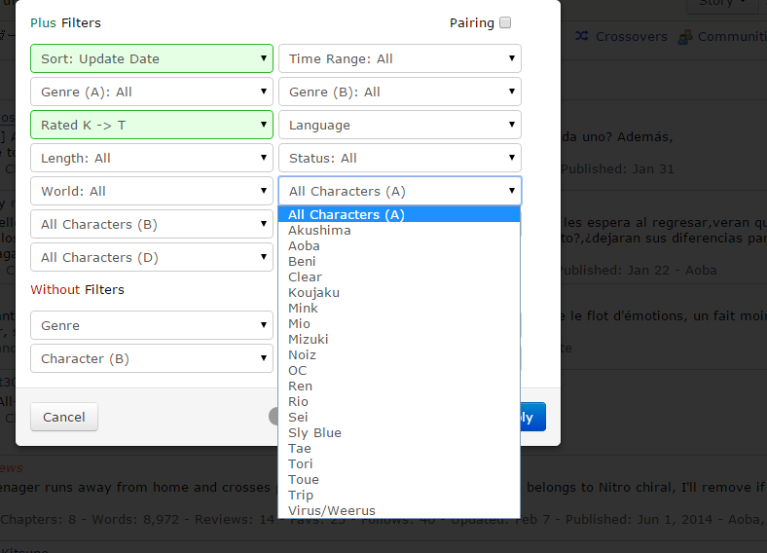
Task: Open the Sort: Update Date dropdown
Action: click(152, 58)
